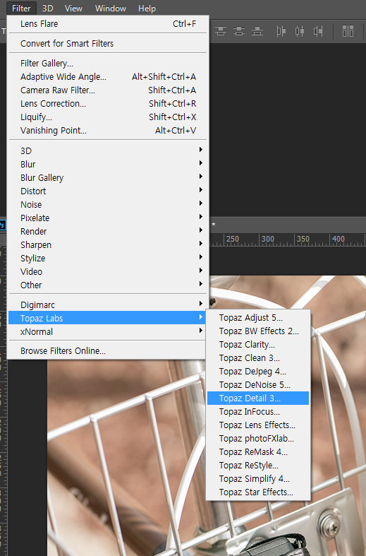Launch Topaz Lens Effects
The image size is (366, 556).
pyautogui.click(x=258, y=425)
